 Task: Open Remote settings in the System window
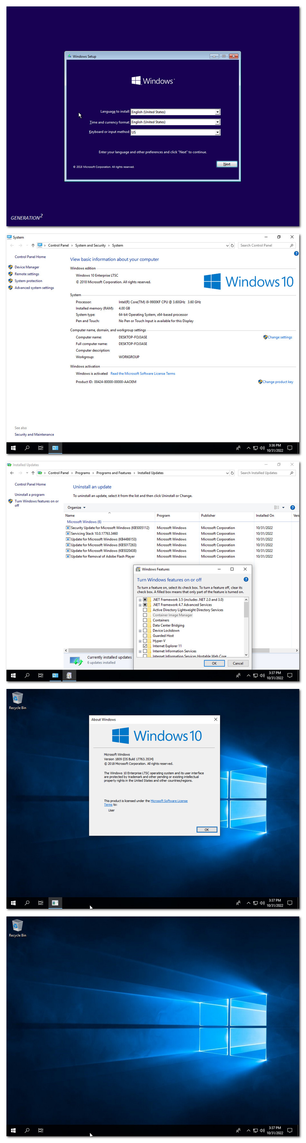click(x=26, y=274)
